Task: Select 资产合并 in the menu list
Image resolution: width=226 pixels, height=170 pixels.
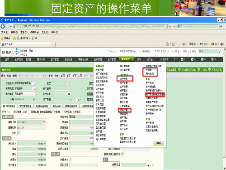Action: coord(124,129)
